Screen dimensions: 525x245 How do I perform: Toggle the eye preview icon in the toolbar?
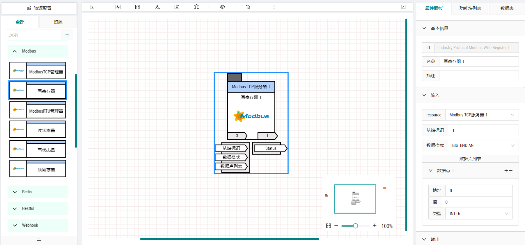click(x=222, y=7)
